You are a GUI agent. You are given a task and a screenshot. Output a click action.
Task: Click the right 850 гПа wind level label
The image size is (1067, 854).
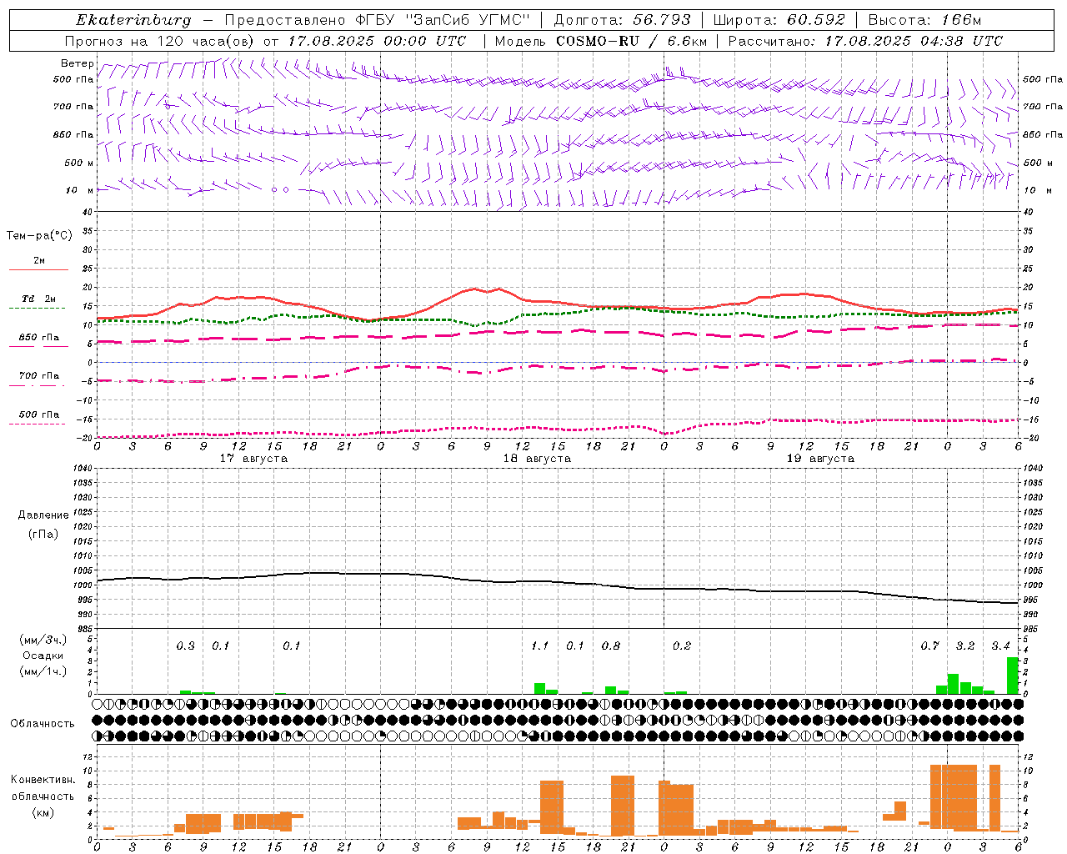[1043, 134]
